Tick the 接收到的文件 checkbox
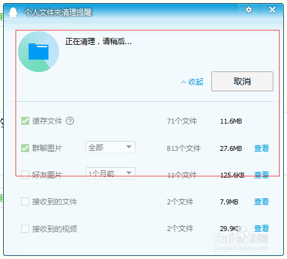287x259 pixels. [25, 201]
